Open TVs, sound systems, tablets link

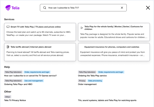pos(107,100)
